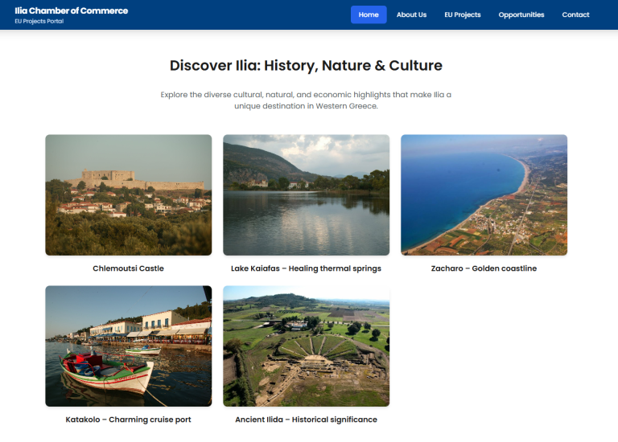Open the About Us page
This screenshot has height=442, width=618.
click(411, 14)
